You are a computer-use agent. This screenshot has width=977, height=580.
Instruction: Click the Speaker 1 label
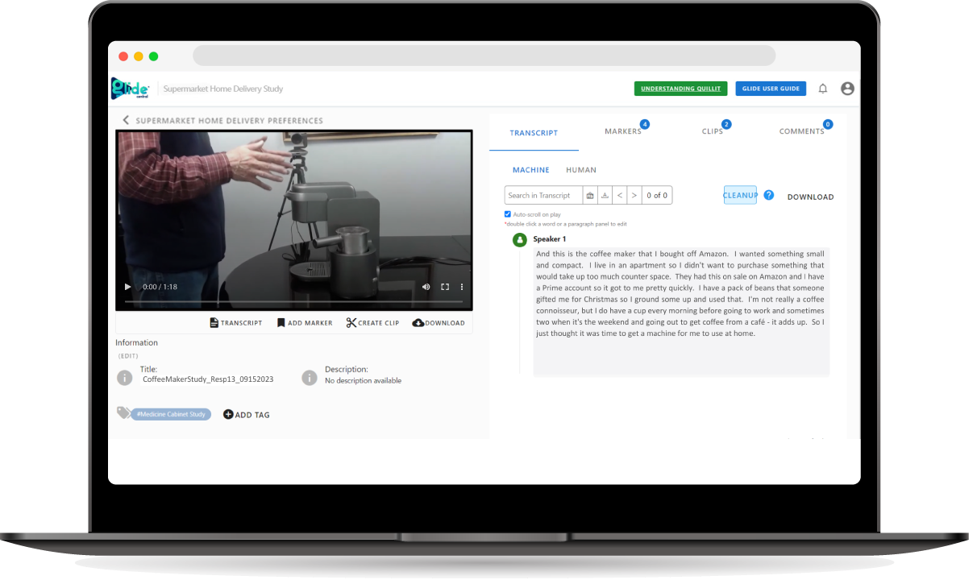point(550,239)
